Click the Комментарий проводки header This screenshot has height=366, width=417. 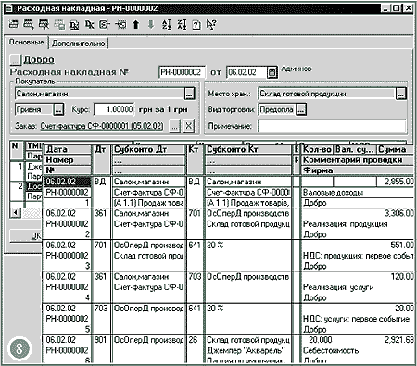pyautogui.click(x=358, y=160)
